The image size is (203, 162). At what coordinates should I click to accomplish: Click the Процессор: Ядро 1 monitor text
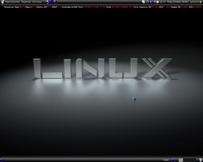[x=14, y=7]
